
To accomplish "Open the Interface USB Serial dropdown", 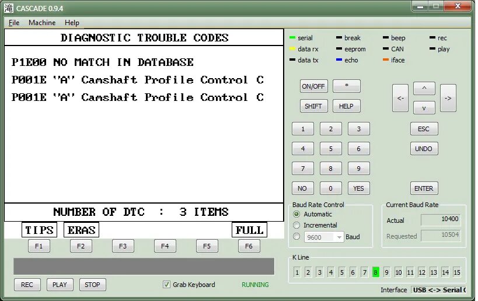I will (438, 290).
